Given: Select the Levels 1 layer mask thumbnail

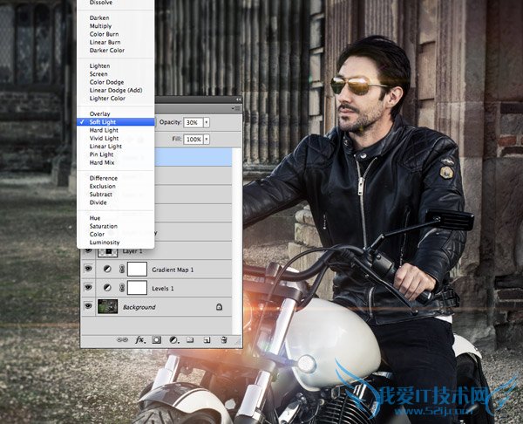Looking at the screenshot, I should 137,288.
